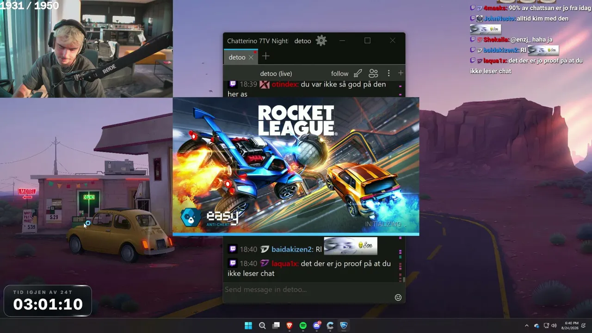Click the Twitch badge on laqua1x's message
The height and width of the screenshot is (333, 592).
tap(233, 264)
